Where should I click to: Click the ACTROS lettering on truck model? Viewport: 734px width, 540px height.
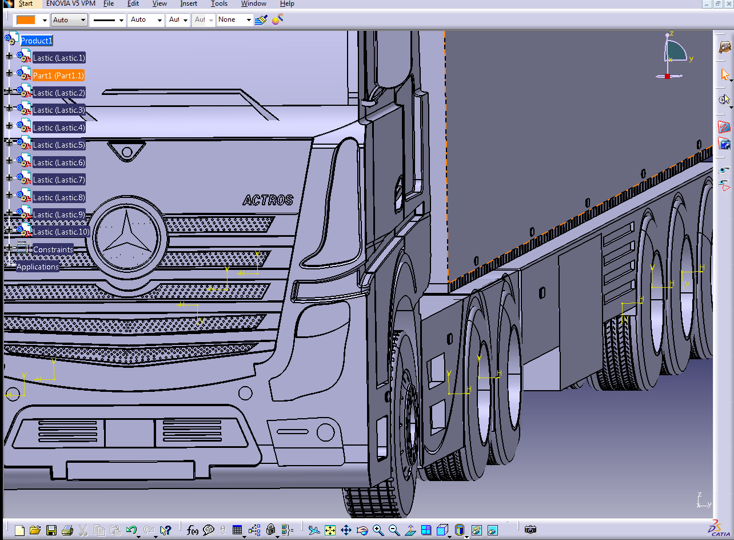click(268, 200)
